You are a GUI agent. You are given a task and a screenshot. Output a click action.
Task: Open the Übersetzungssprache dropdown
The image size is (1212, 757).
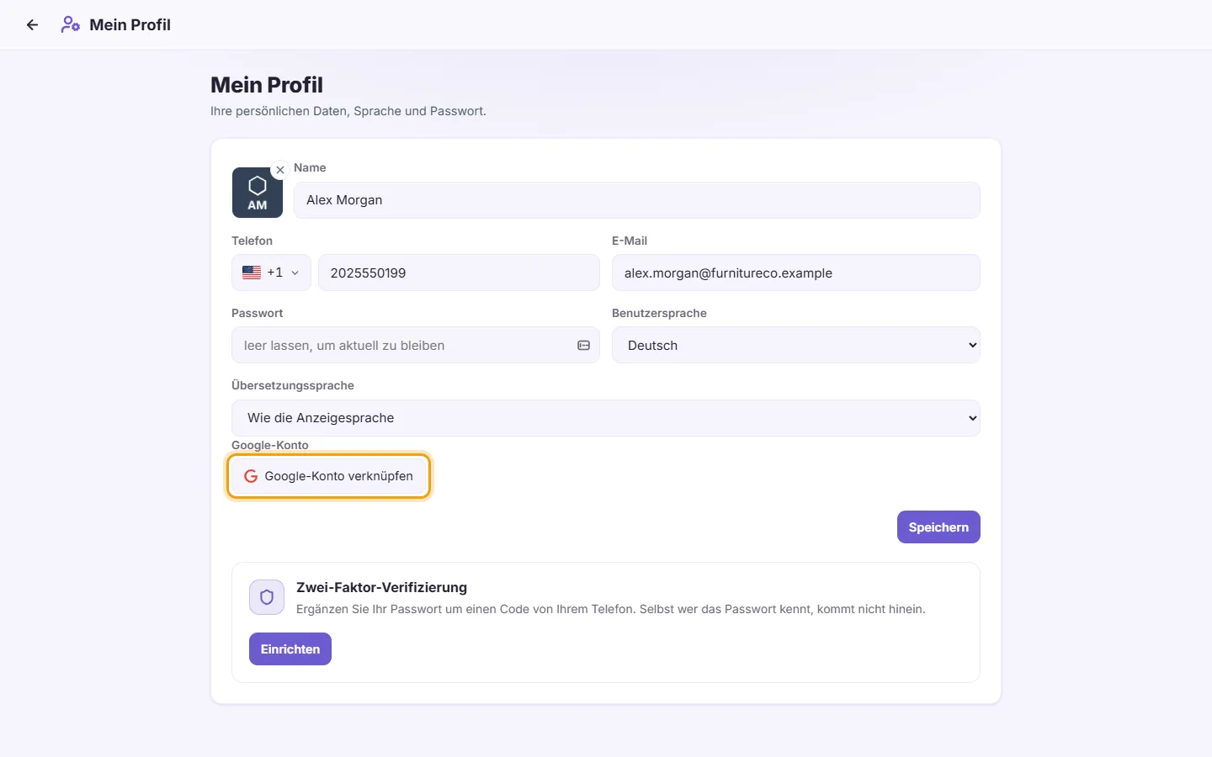(x=606, y=418)
